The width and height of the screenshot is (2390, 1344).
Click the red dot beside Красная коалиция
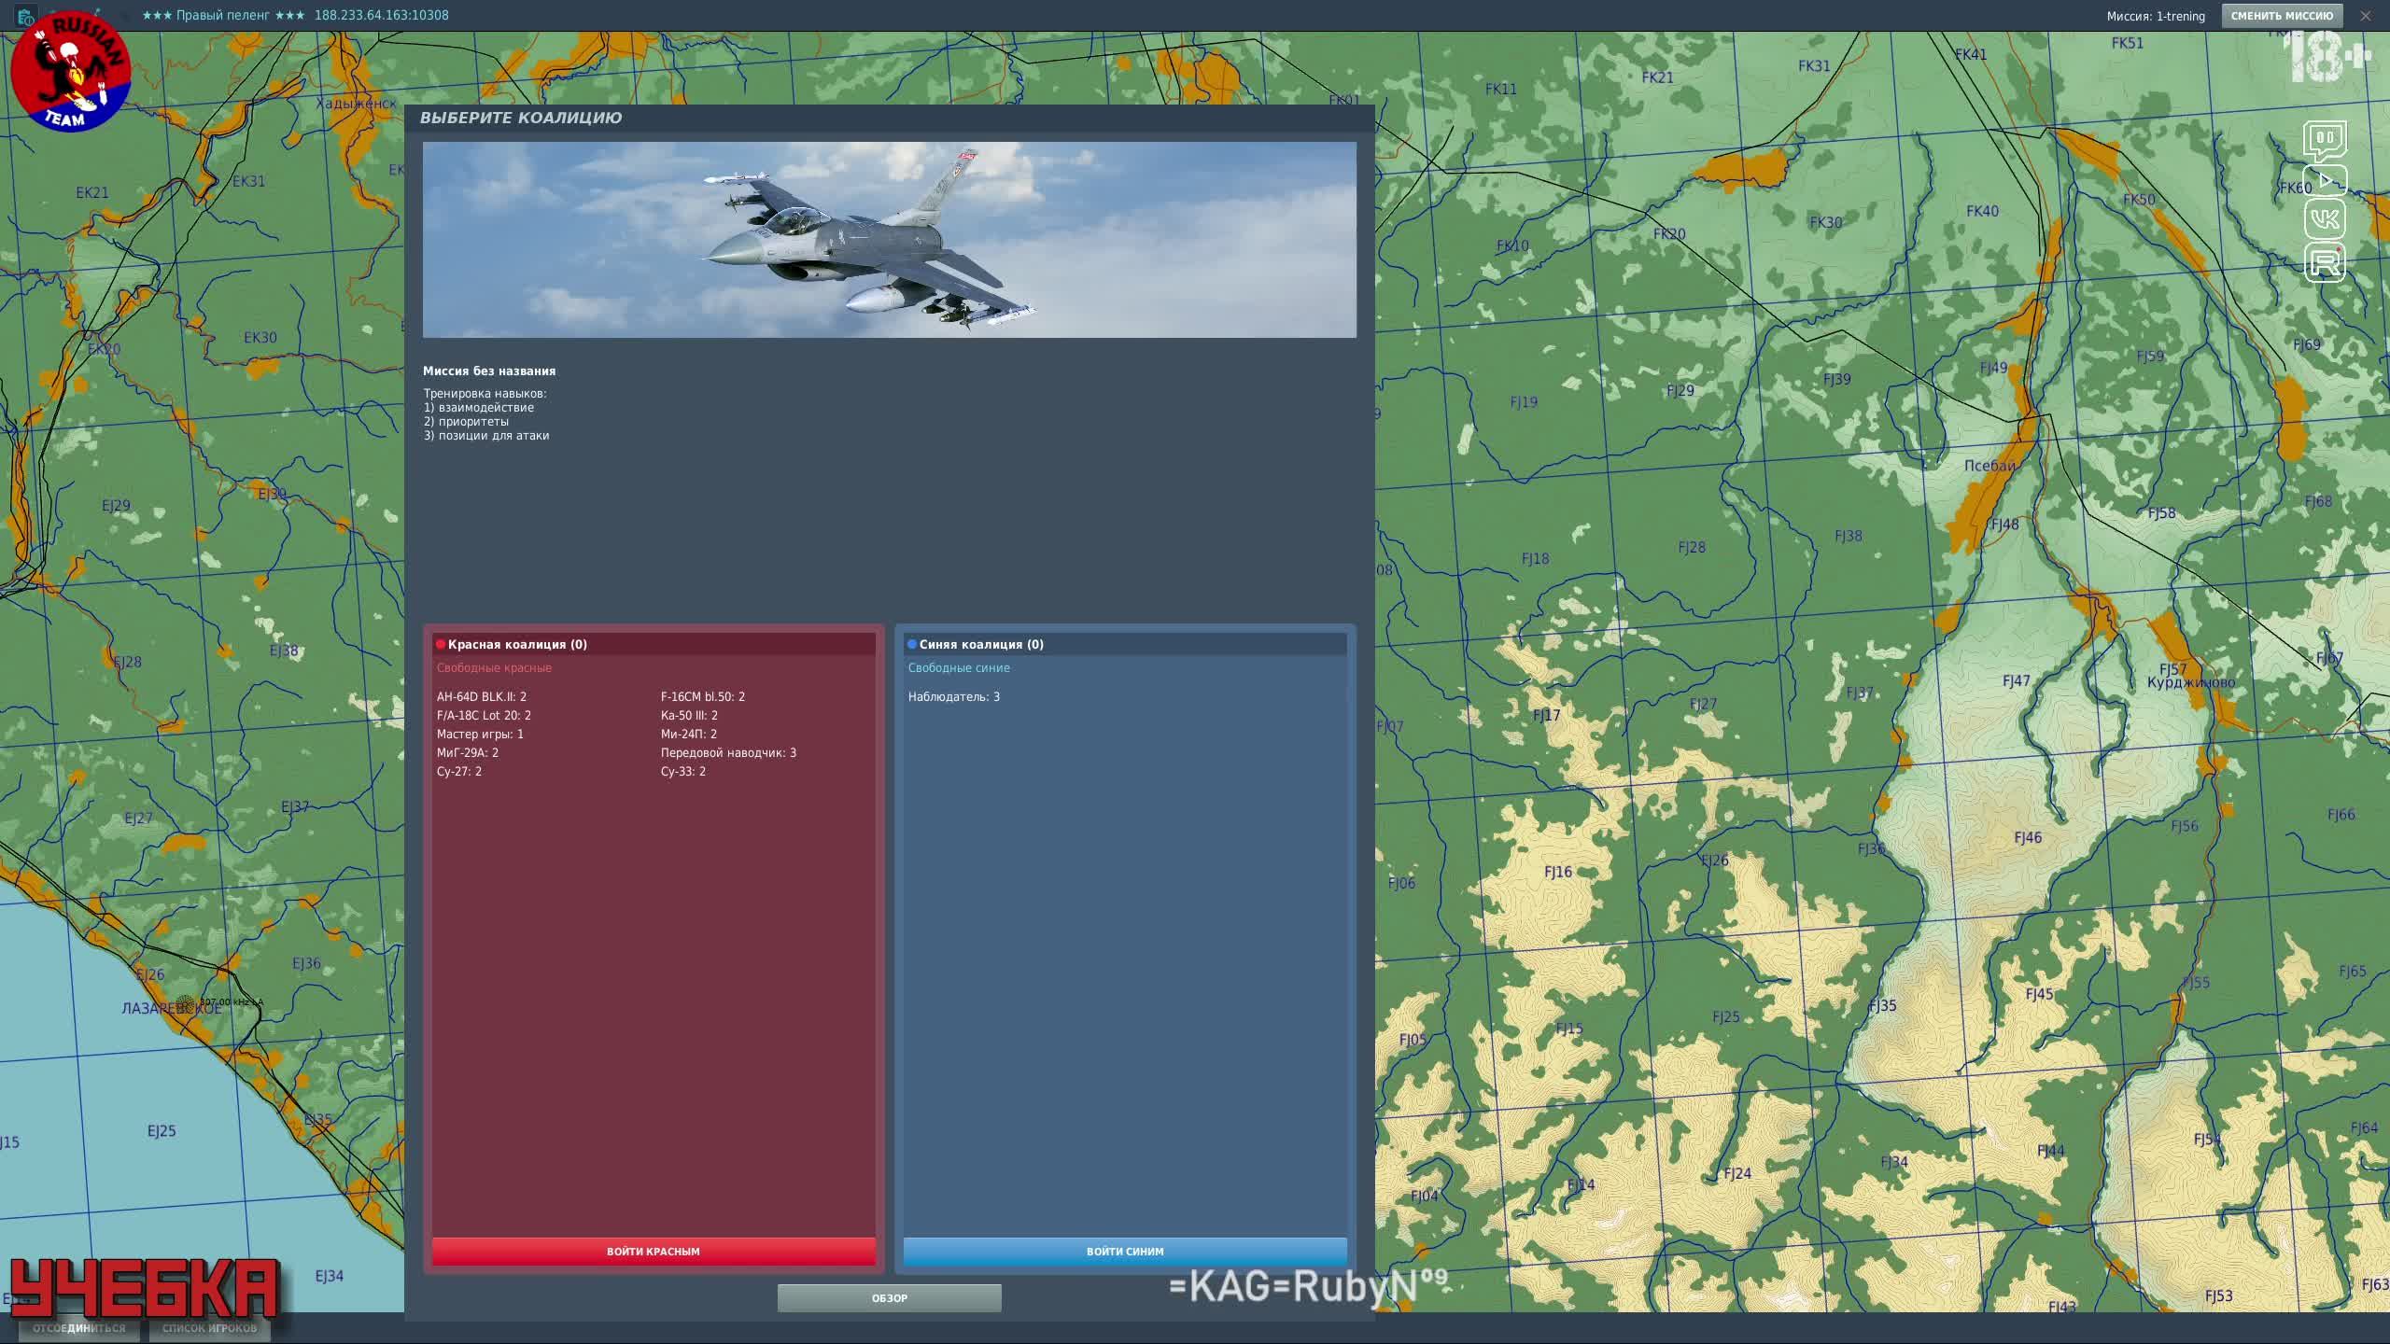(441, 644)
